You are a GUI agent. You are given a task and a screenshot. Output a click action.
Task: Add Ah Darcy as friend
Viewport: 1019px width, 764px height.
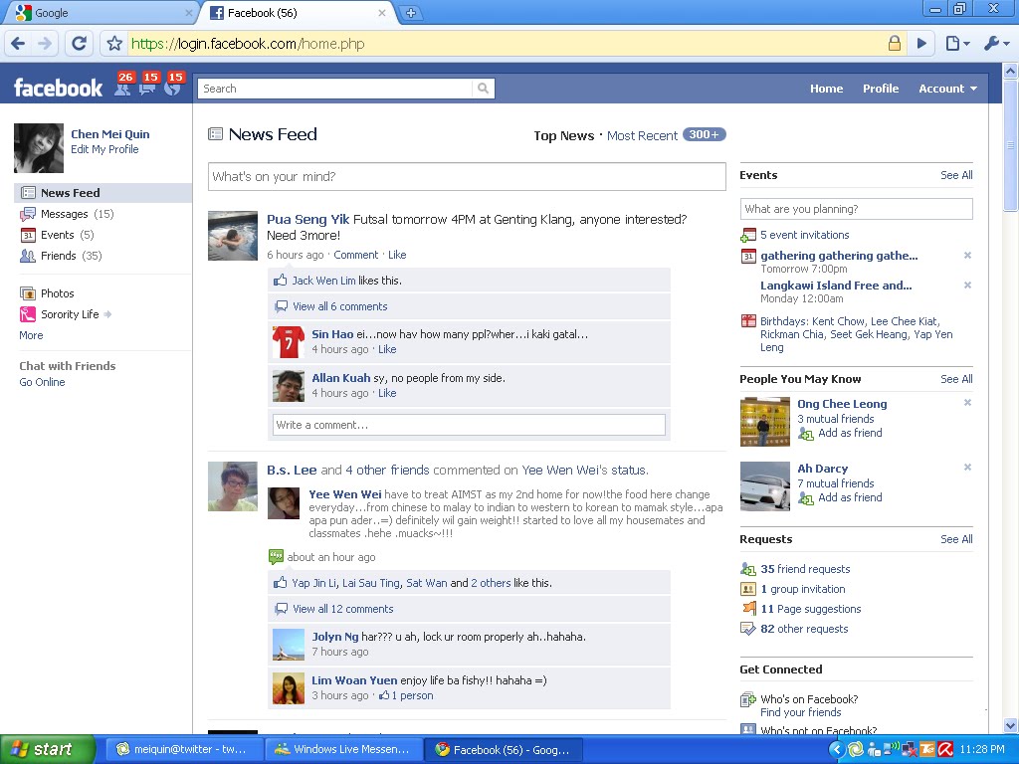pyautogui.click(x=850, y=497)
